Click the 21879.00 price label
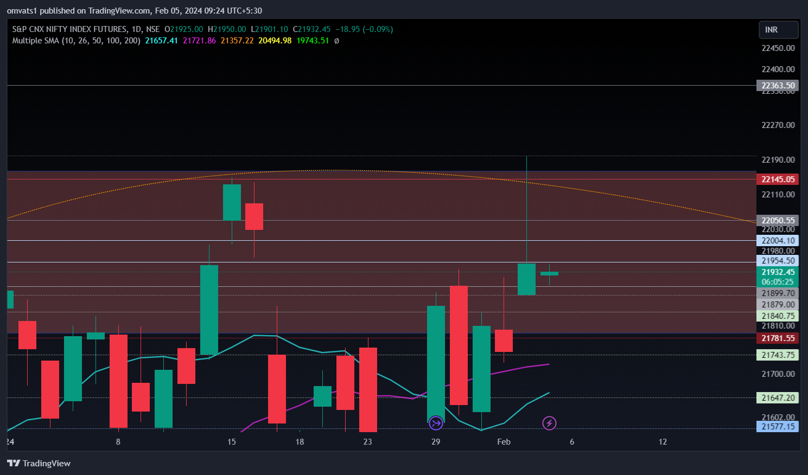The height and width of the screenshot is (475, 808). (x=778, y=305)
